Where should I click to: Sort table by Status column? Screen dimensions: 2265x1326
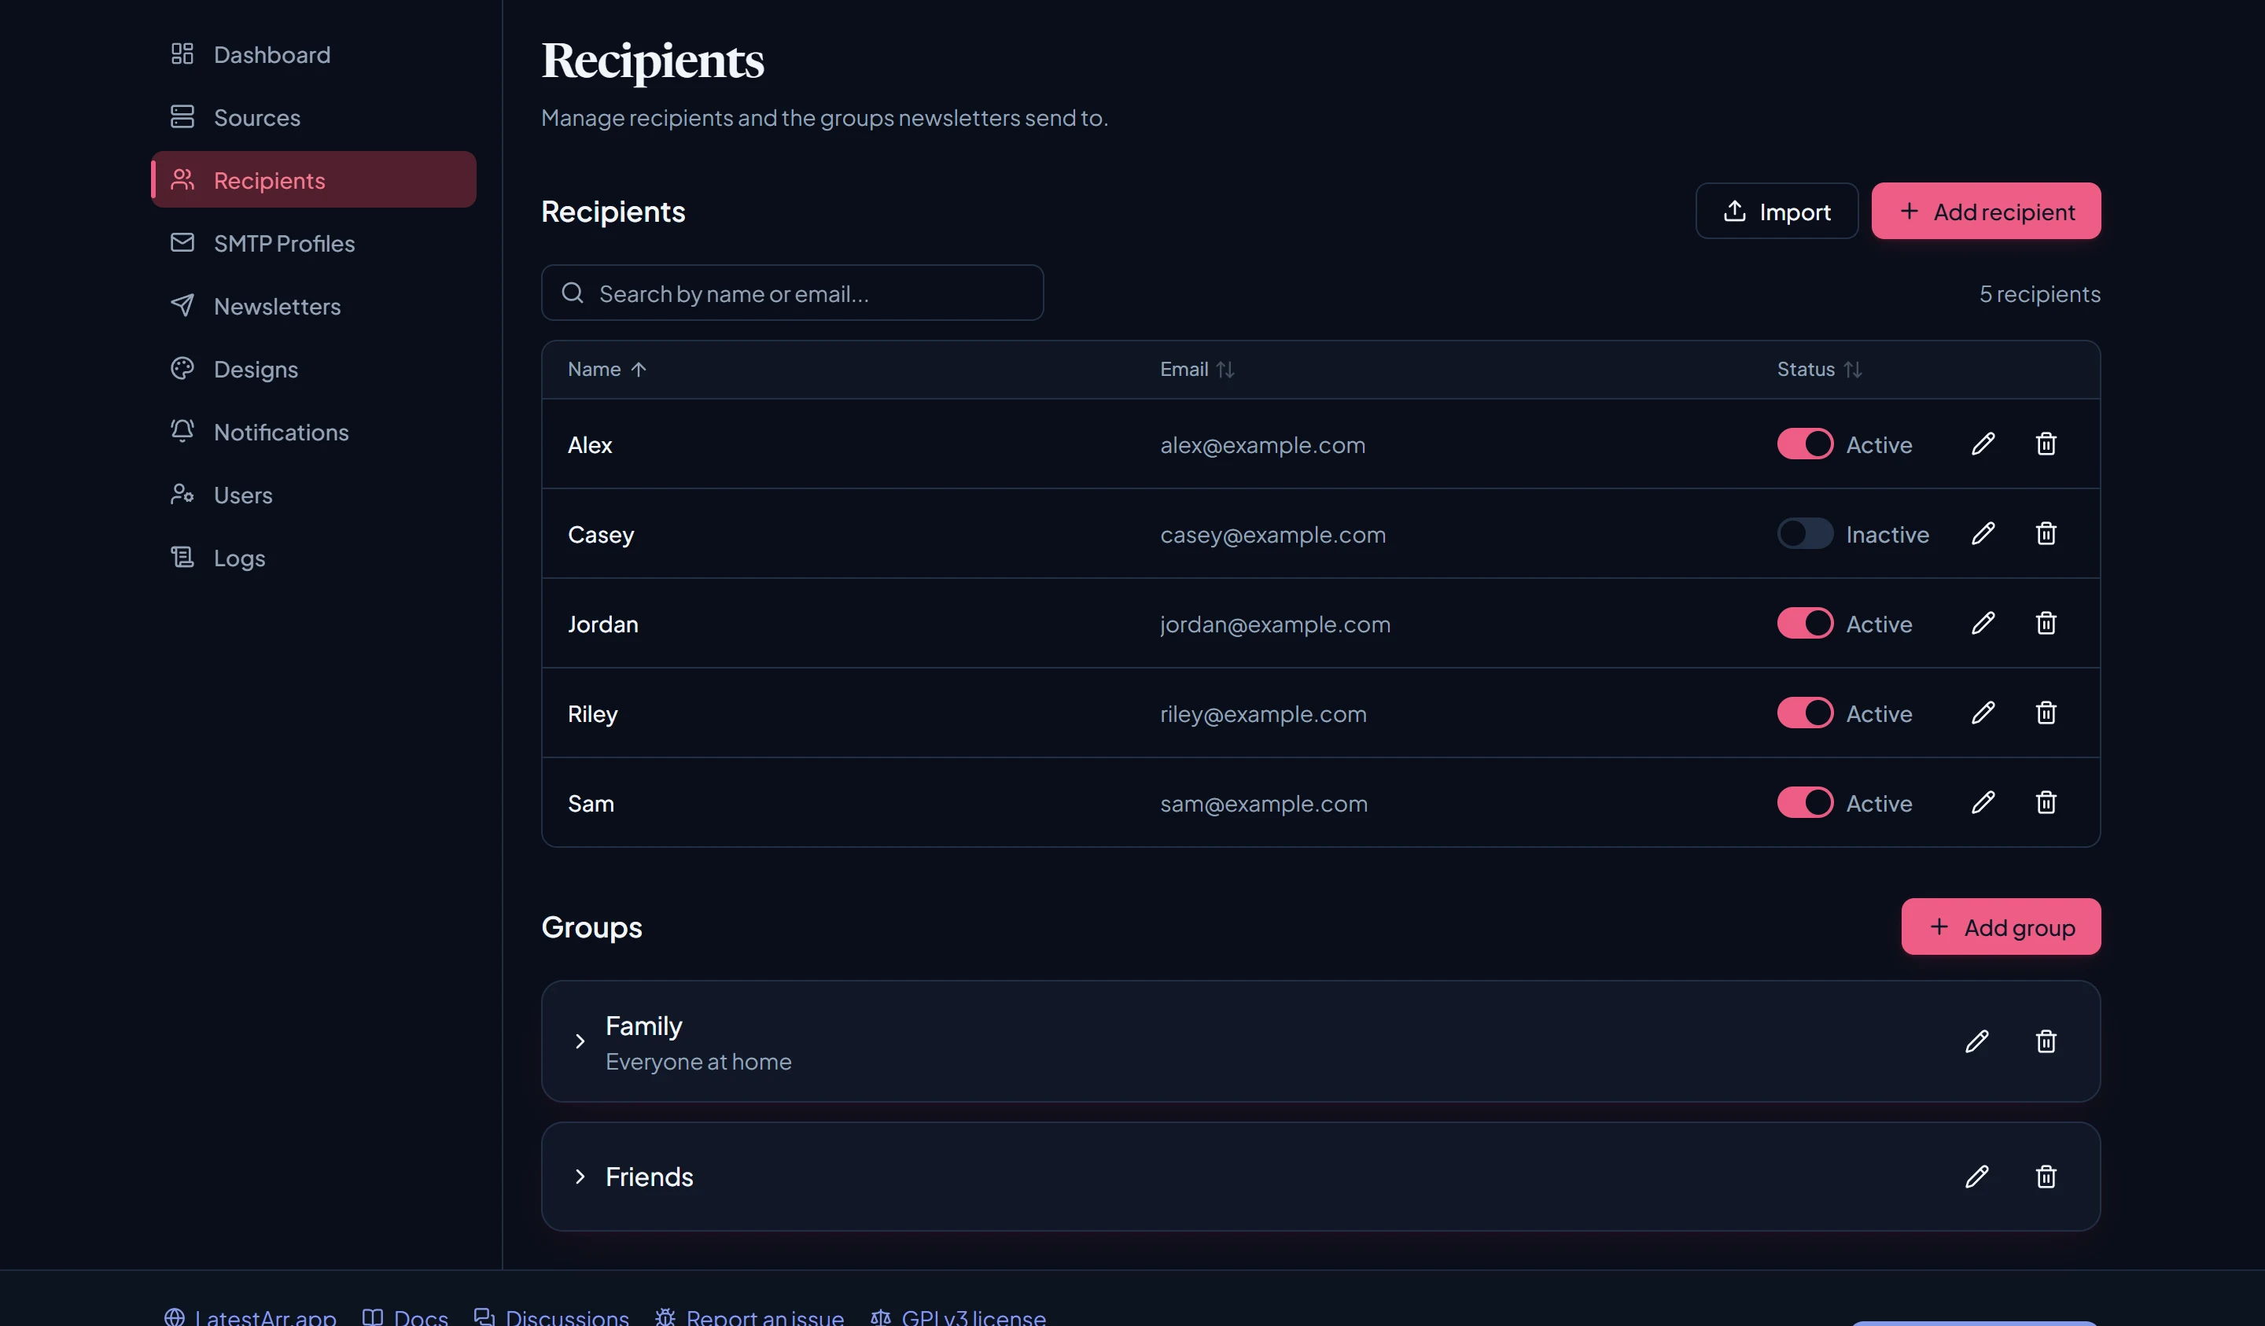pos(1819,370)
